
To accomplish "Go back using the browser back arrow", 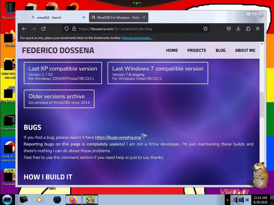I will point(24,29).
